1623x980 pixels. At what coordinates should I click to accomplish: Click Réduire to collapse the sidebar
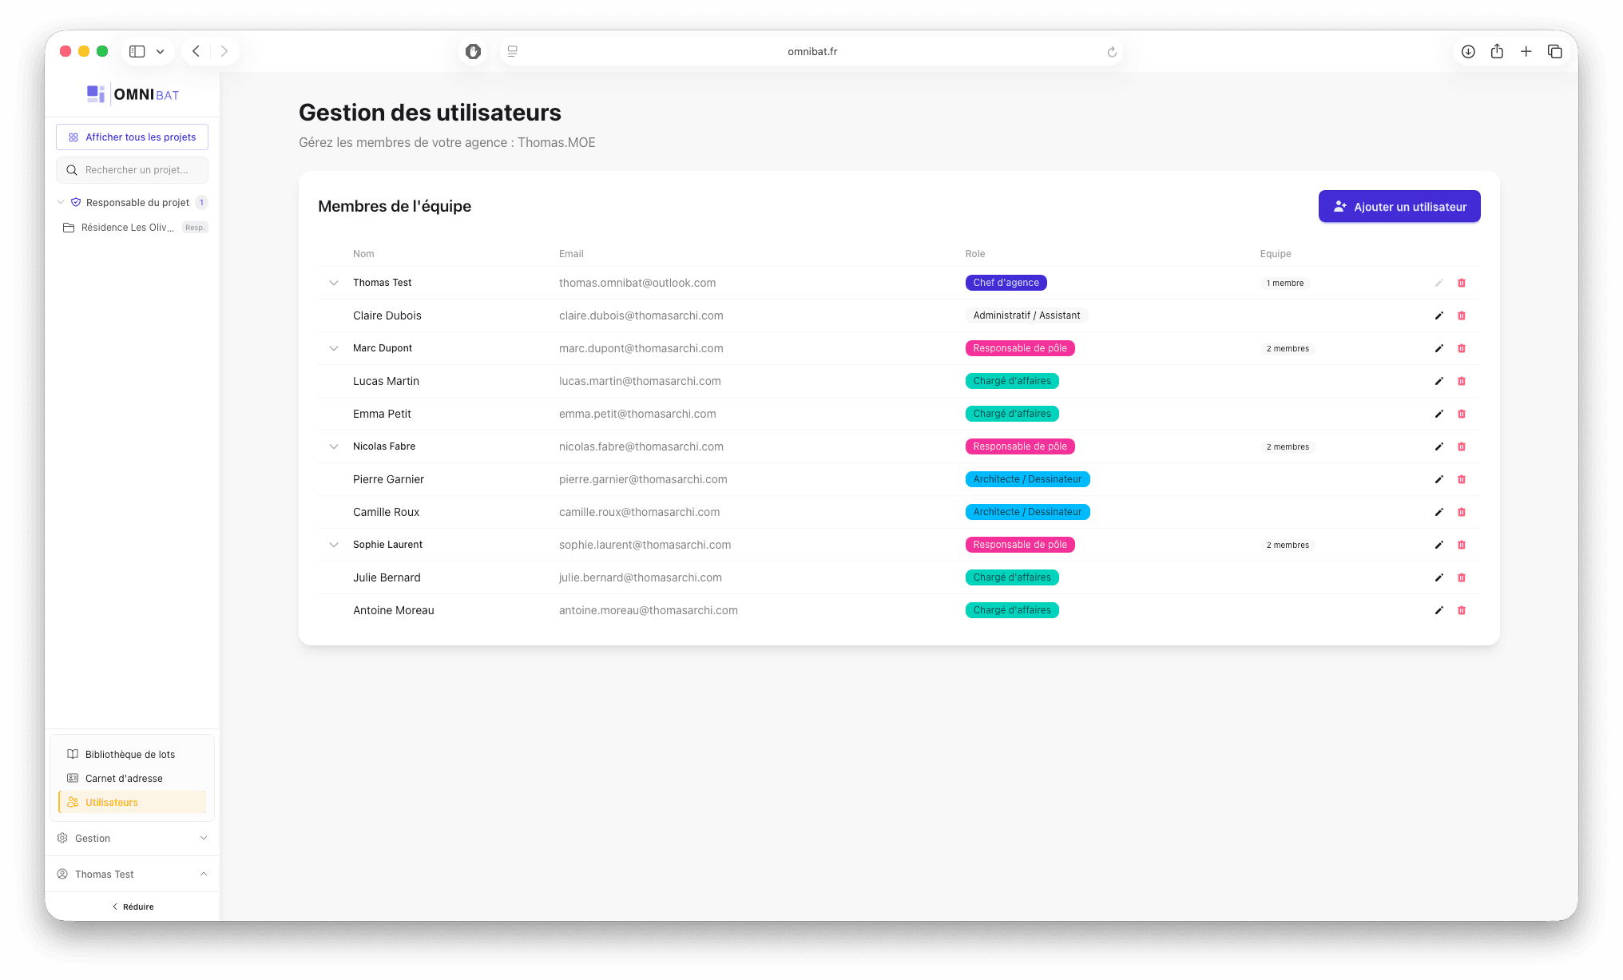pyautogui.click(x=133, y=906)
